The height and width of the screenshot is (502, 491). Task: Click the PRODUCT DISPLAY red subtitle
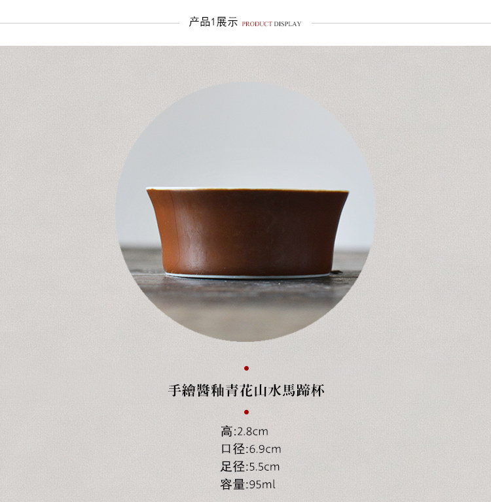point(271,24)
